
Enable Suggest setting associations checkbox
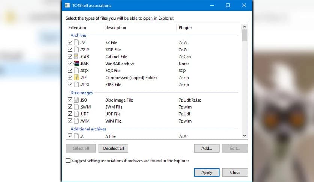[68, 161]
